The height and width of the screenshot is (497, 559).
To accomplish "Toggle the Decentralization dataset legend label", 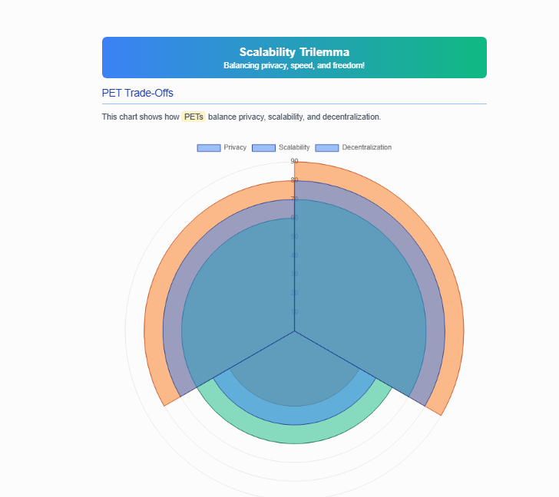I will tap(366, 147).
